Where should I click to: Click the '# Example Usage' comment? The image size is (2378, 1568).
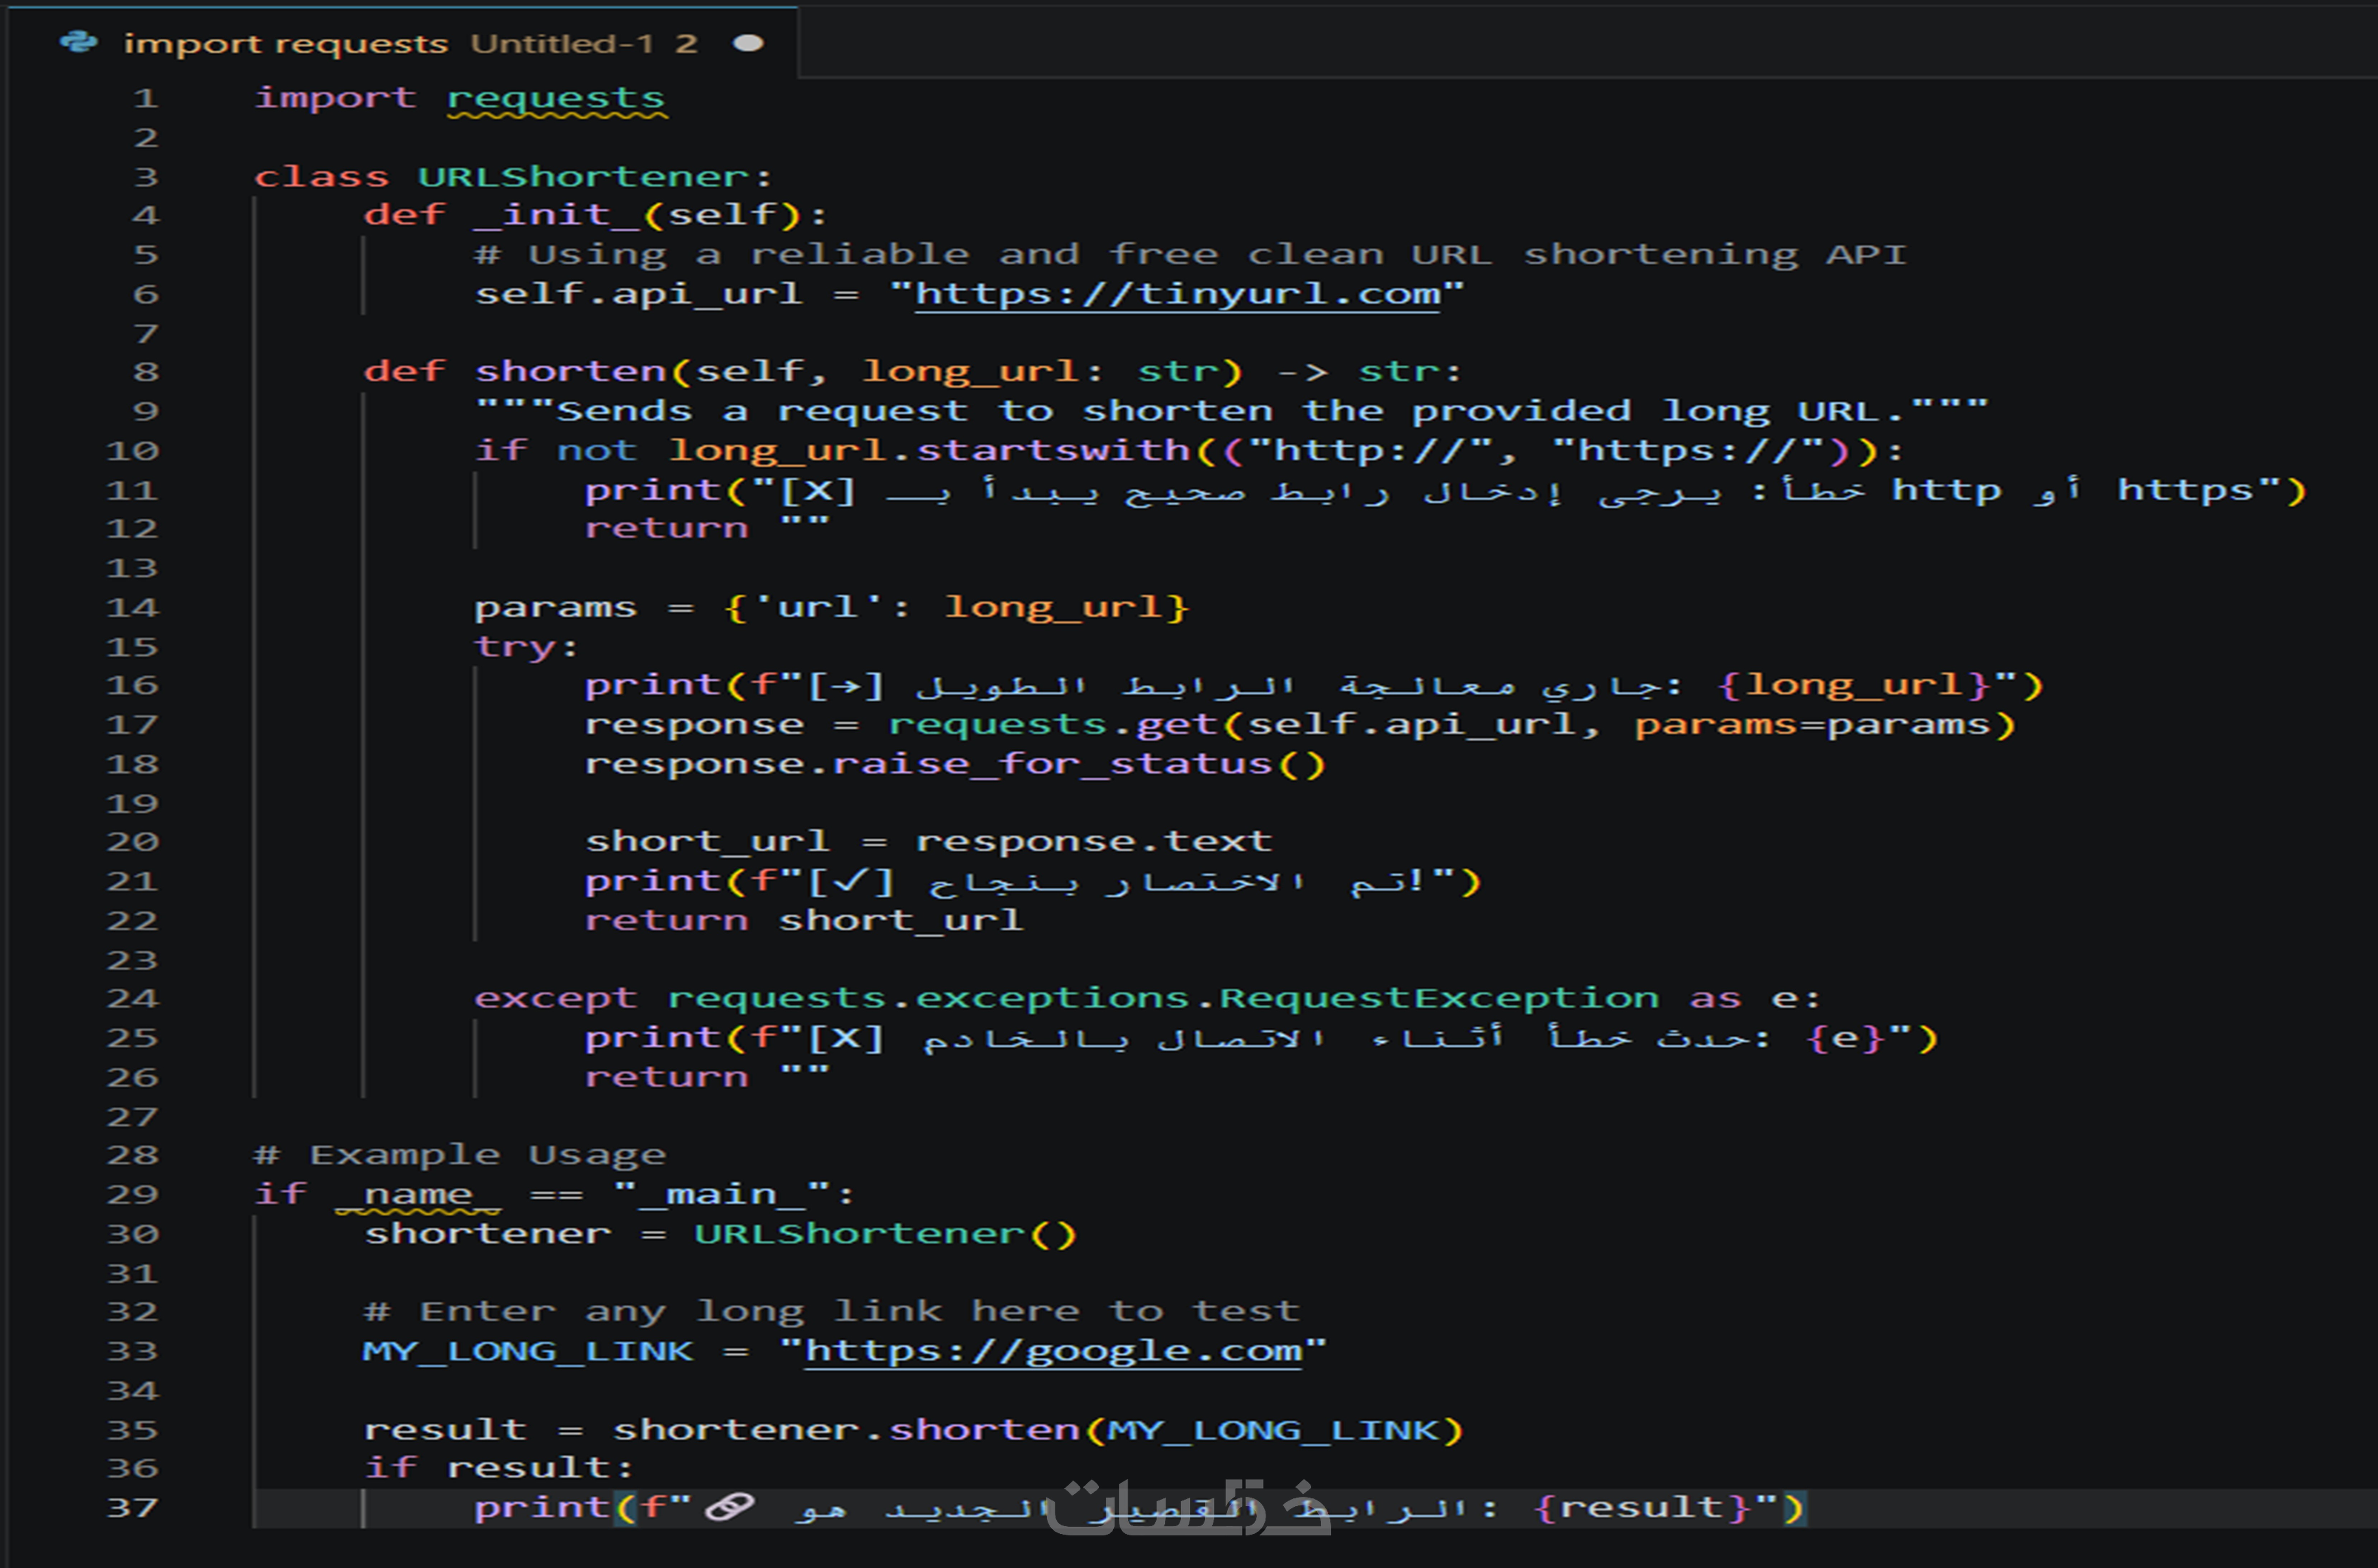460,1155
